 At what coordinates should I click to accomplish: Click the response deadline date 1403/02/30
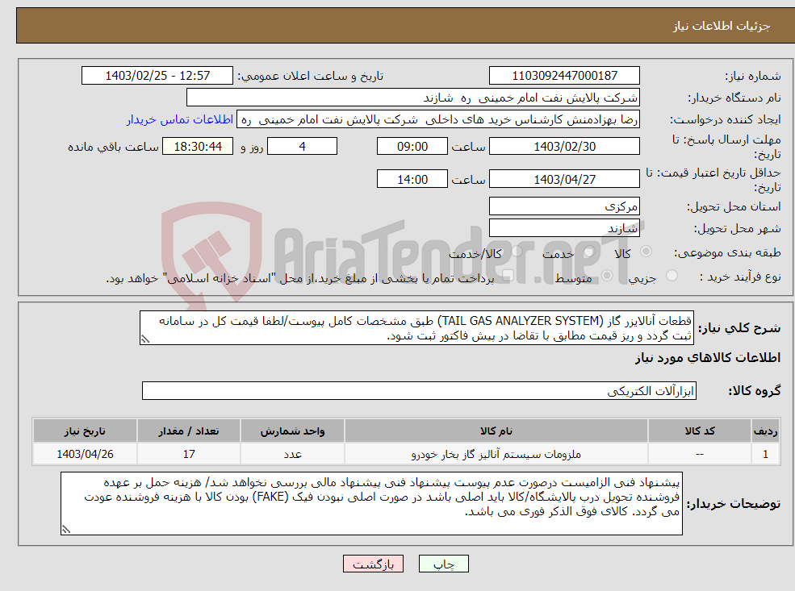tap(564, 147)
